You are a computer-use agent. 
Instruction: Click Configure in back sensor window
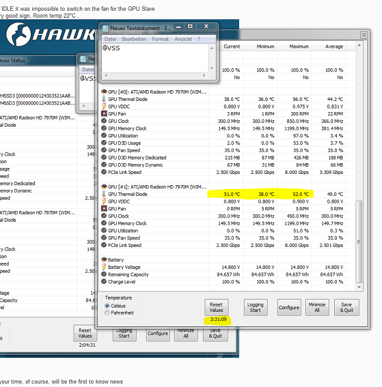[157, 334]
